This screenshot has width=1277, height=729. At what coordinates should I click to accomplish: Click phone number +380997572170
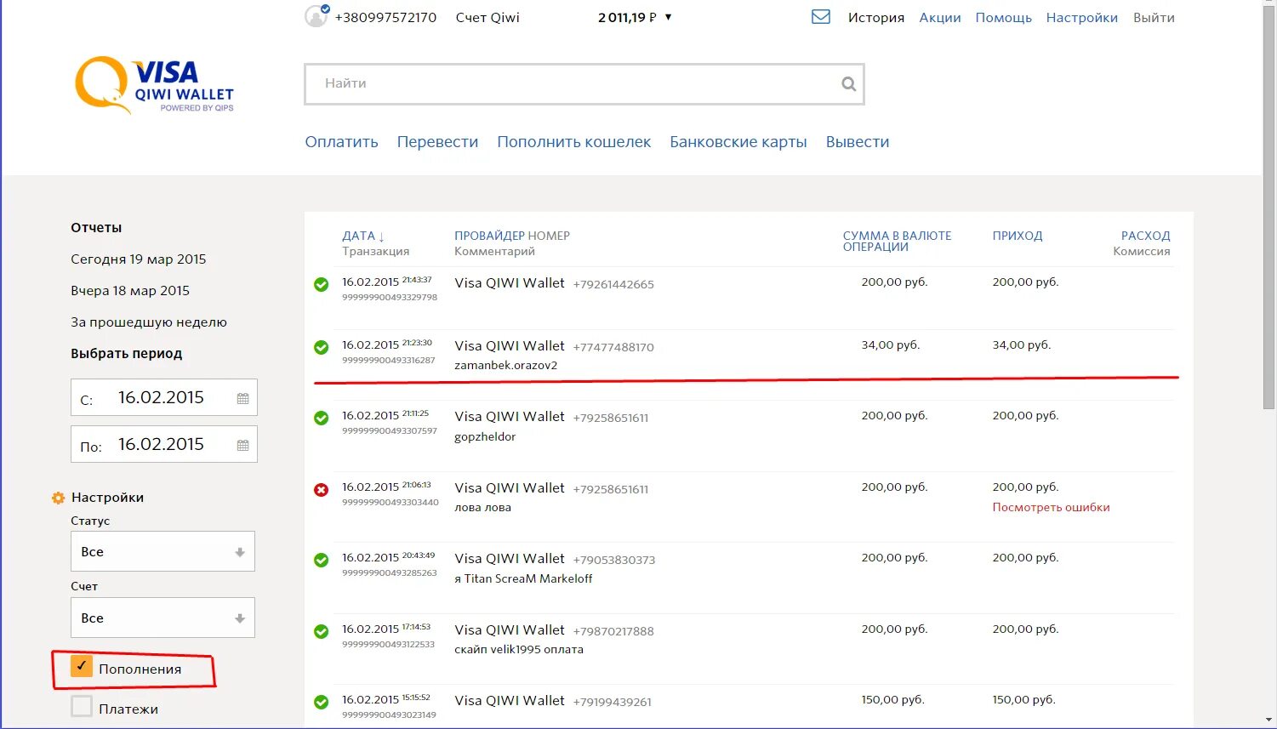pos(385,17)
